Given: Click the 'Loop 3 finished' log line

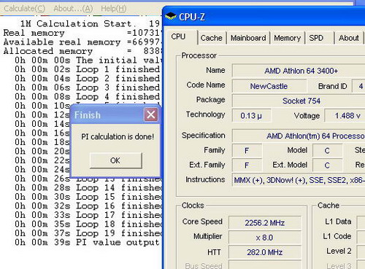Looking at the screenshot, I should [x=87, y=87].
